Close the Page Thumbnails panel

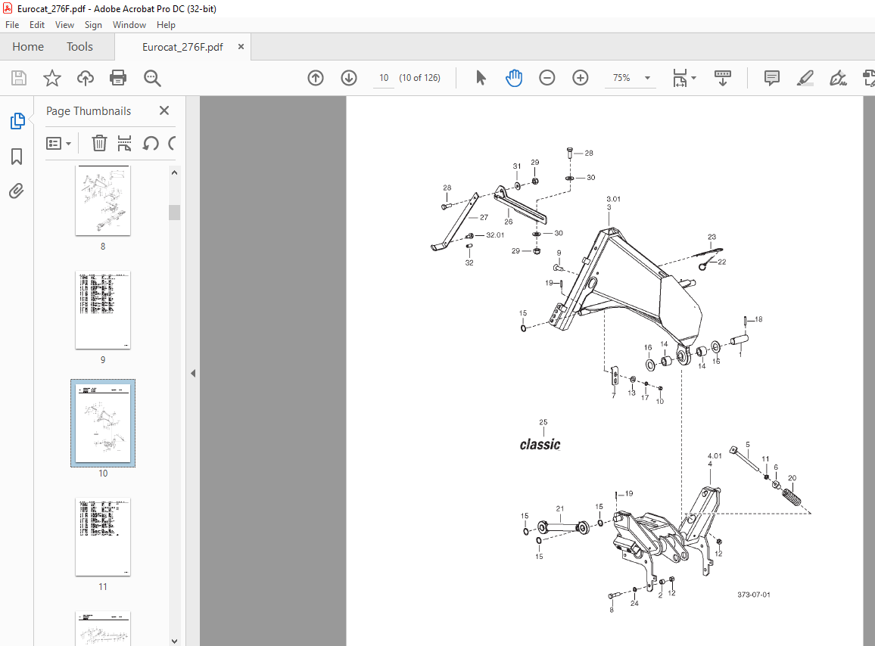[x=164, y=110]
